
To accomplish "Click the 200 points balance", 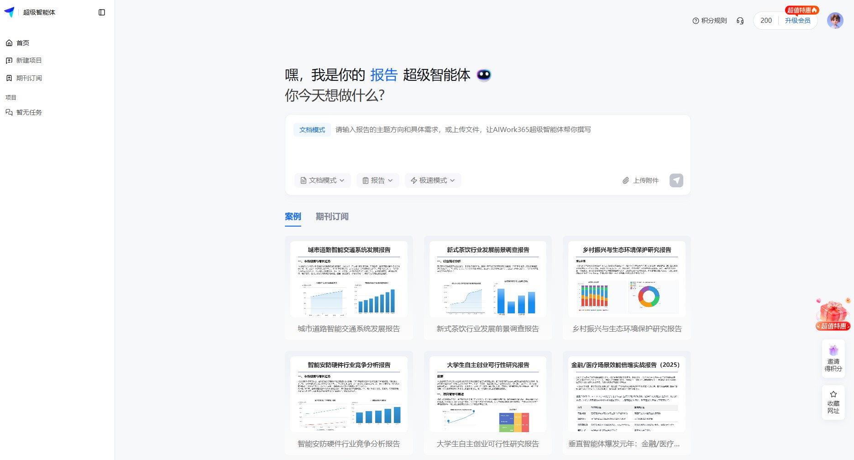I will coord(766,21).
